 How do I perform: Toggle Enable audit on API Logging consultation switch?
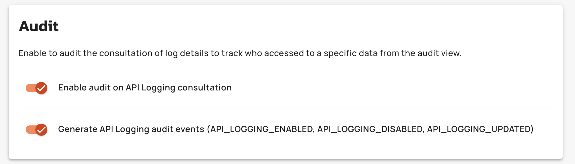pyautogui.click(x=37, y=88)
